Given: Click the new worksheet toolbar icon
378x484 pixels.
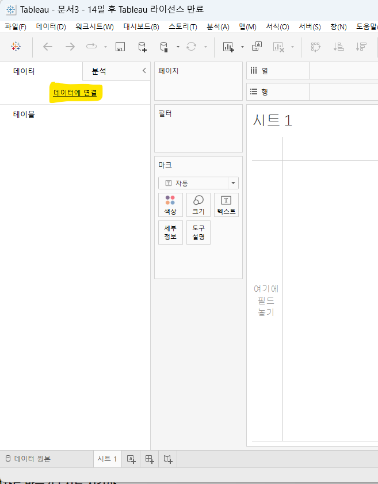Looking at the screenshot, I should (228, 47).
